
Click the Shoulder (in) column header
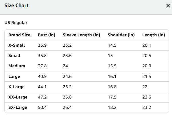(121, 35)
